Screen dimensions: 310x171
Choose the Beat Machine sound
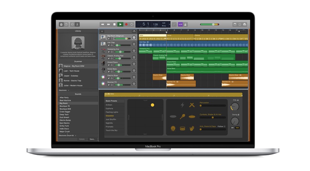pos(78,100)
